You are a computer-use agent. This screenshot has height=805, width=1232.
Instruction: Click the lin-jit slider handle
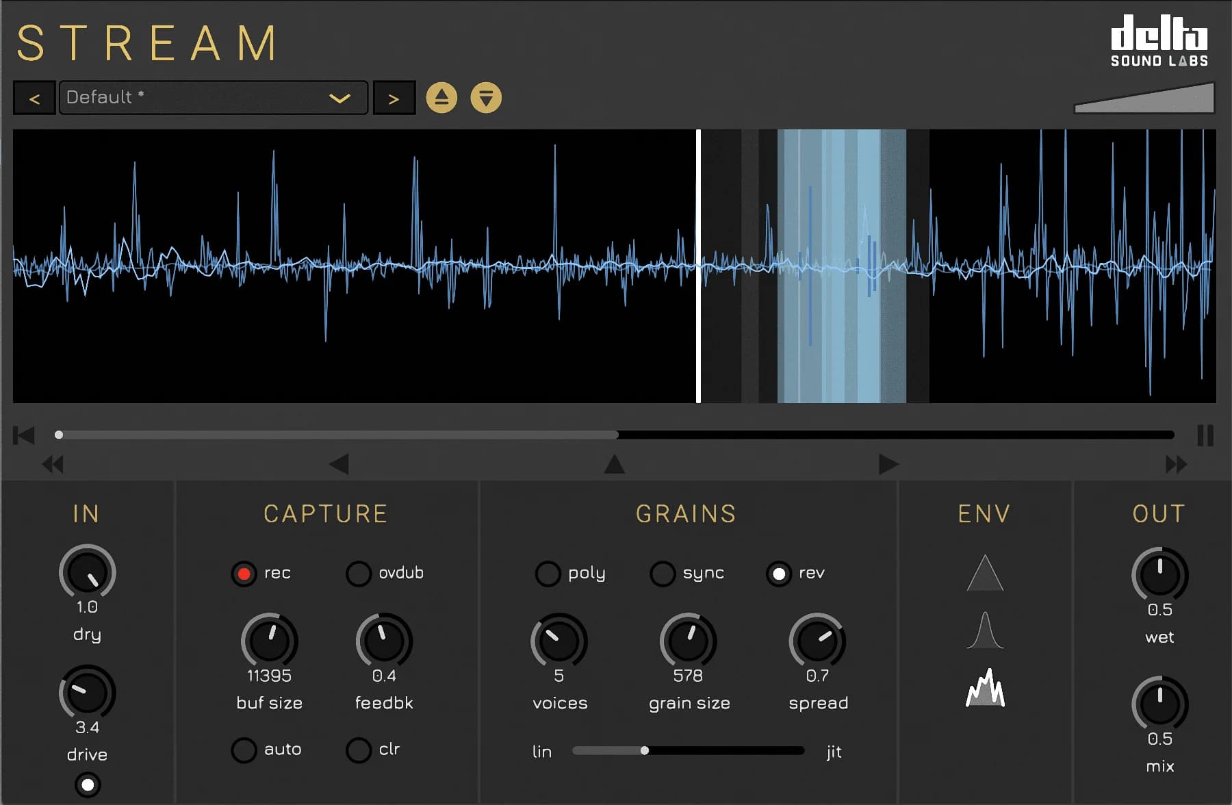pos(645,750)
